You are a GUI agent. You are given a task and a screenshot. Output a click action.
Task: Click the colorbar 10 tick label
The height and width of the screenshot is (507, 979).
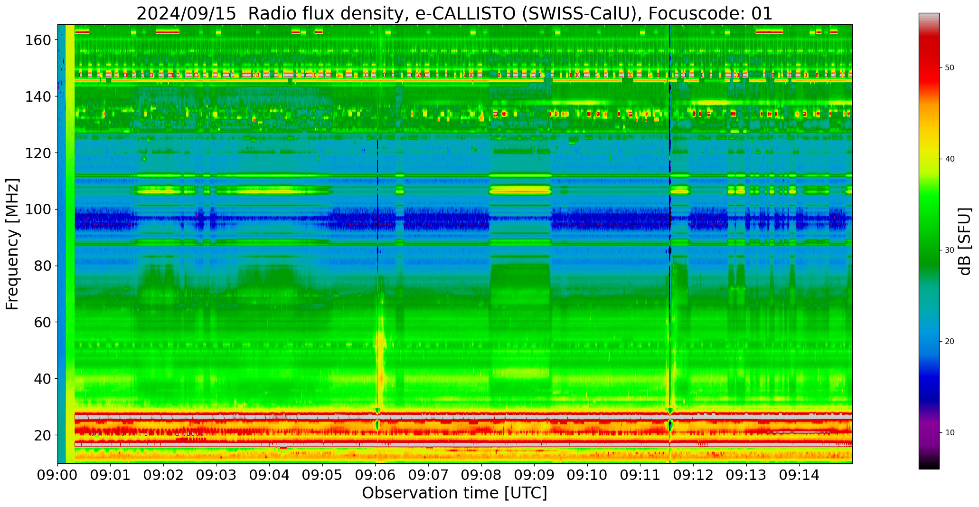coord(950,433)
